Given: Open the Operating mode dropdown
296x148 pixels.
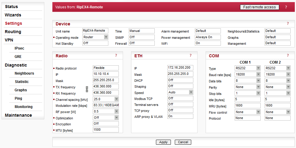Looking at the screenshot, I should point(95,37).
